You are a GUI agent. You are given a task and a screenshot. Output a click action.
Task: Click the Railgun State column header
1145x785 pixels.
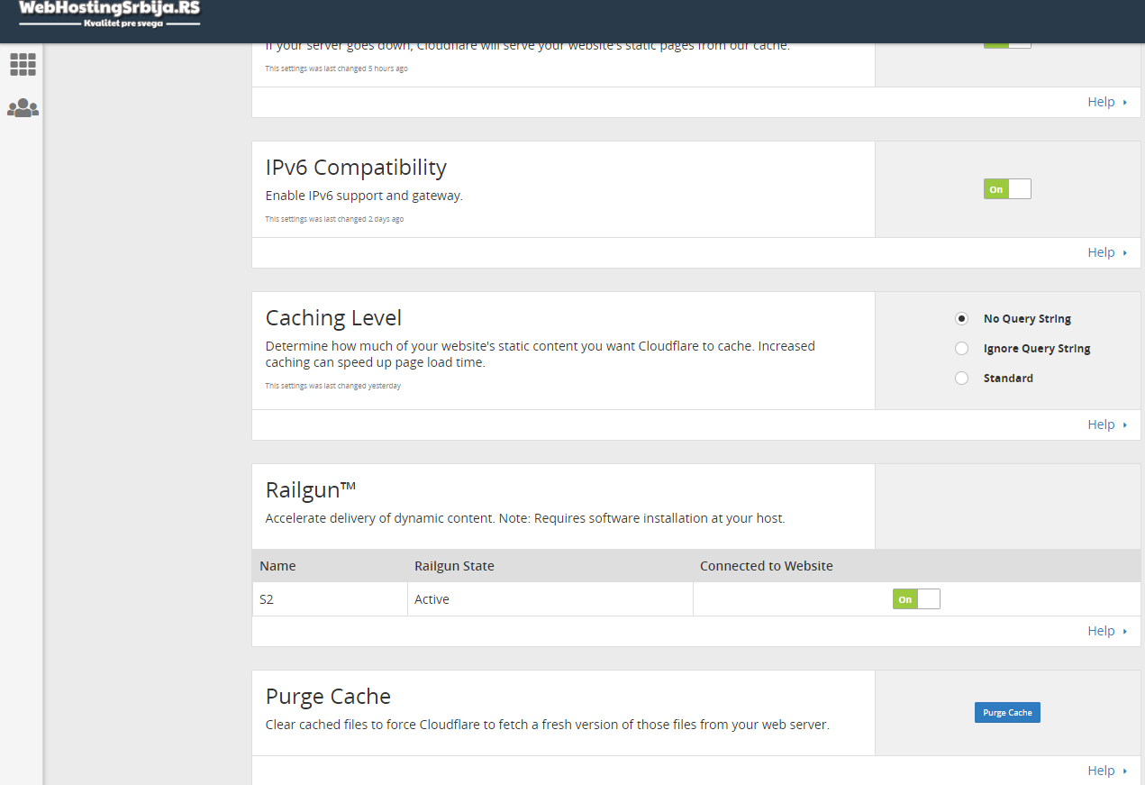454,566
